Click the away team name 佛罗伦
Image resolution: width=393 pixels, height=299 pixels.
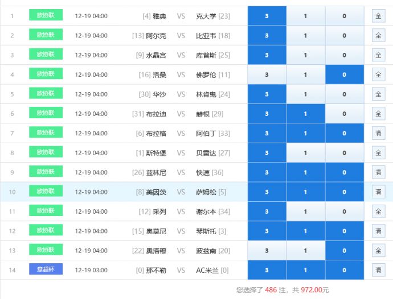(x=206, y=75)
